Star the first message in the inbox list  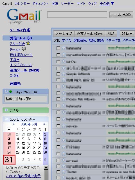click(63, 48)
